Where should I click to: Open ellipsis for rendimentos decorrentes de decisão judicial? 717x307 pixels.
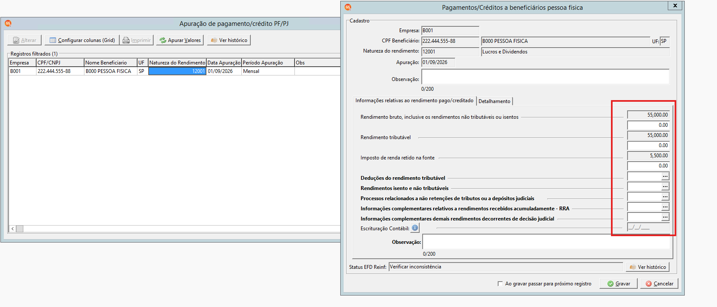[665, 217]
